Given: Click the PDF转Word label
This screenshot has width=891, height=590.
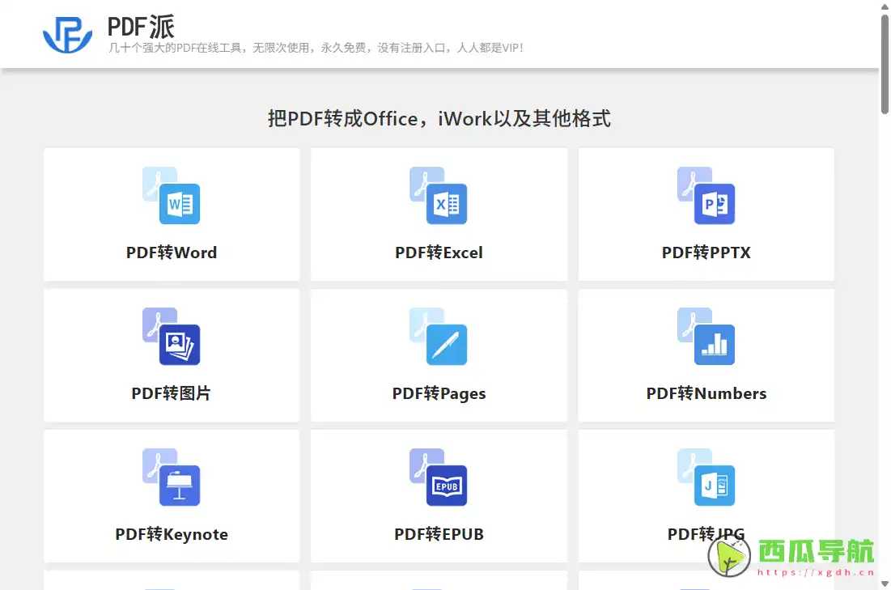Looking at the screenshot, I should tap(172, 253).
